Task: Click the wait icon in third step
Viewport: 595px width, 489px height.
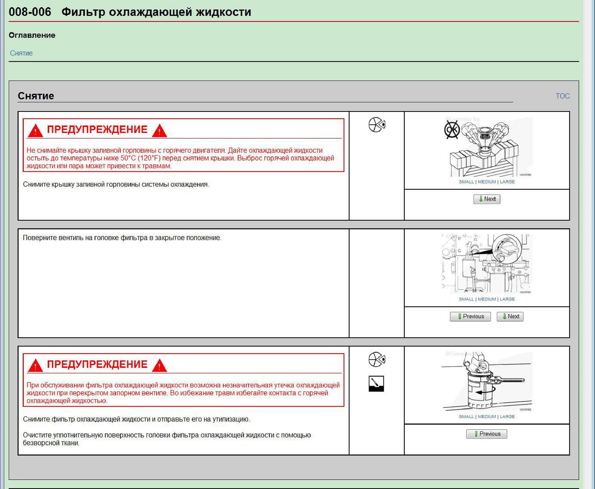Action: click(377, 360)
